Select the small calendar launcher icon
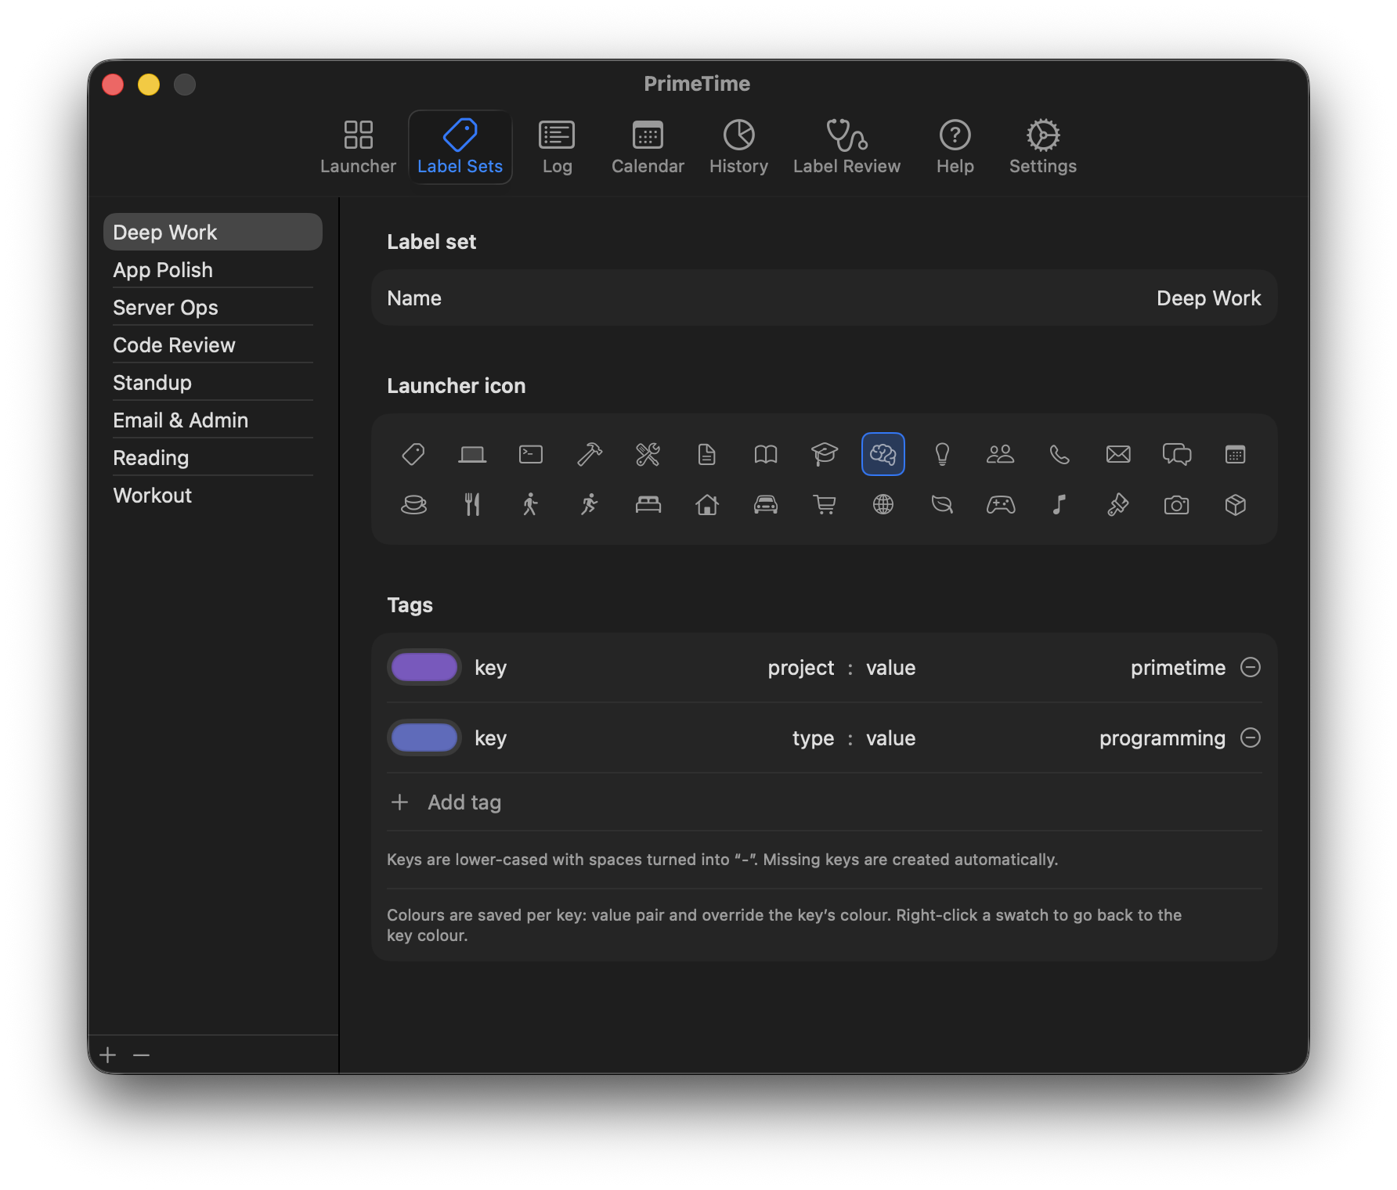Image resolution: width=1397 pixels, height=1190 pixels. 1236,454
